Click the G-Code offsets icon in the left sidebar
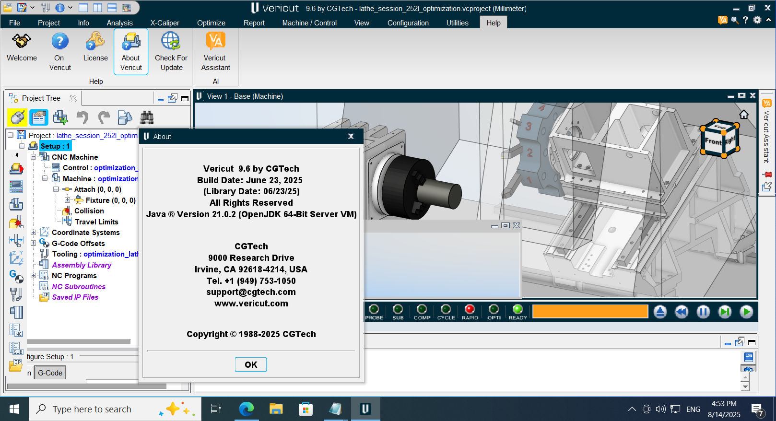The image size is (776, 421). 16,276
